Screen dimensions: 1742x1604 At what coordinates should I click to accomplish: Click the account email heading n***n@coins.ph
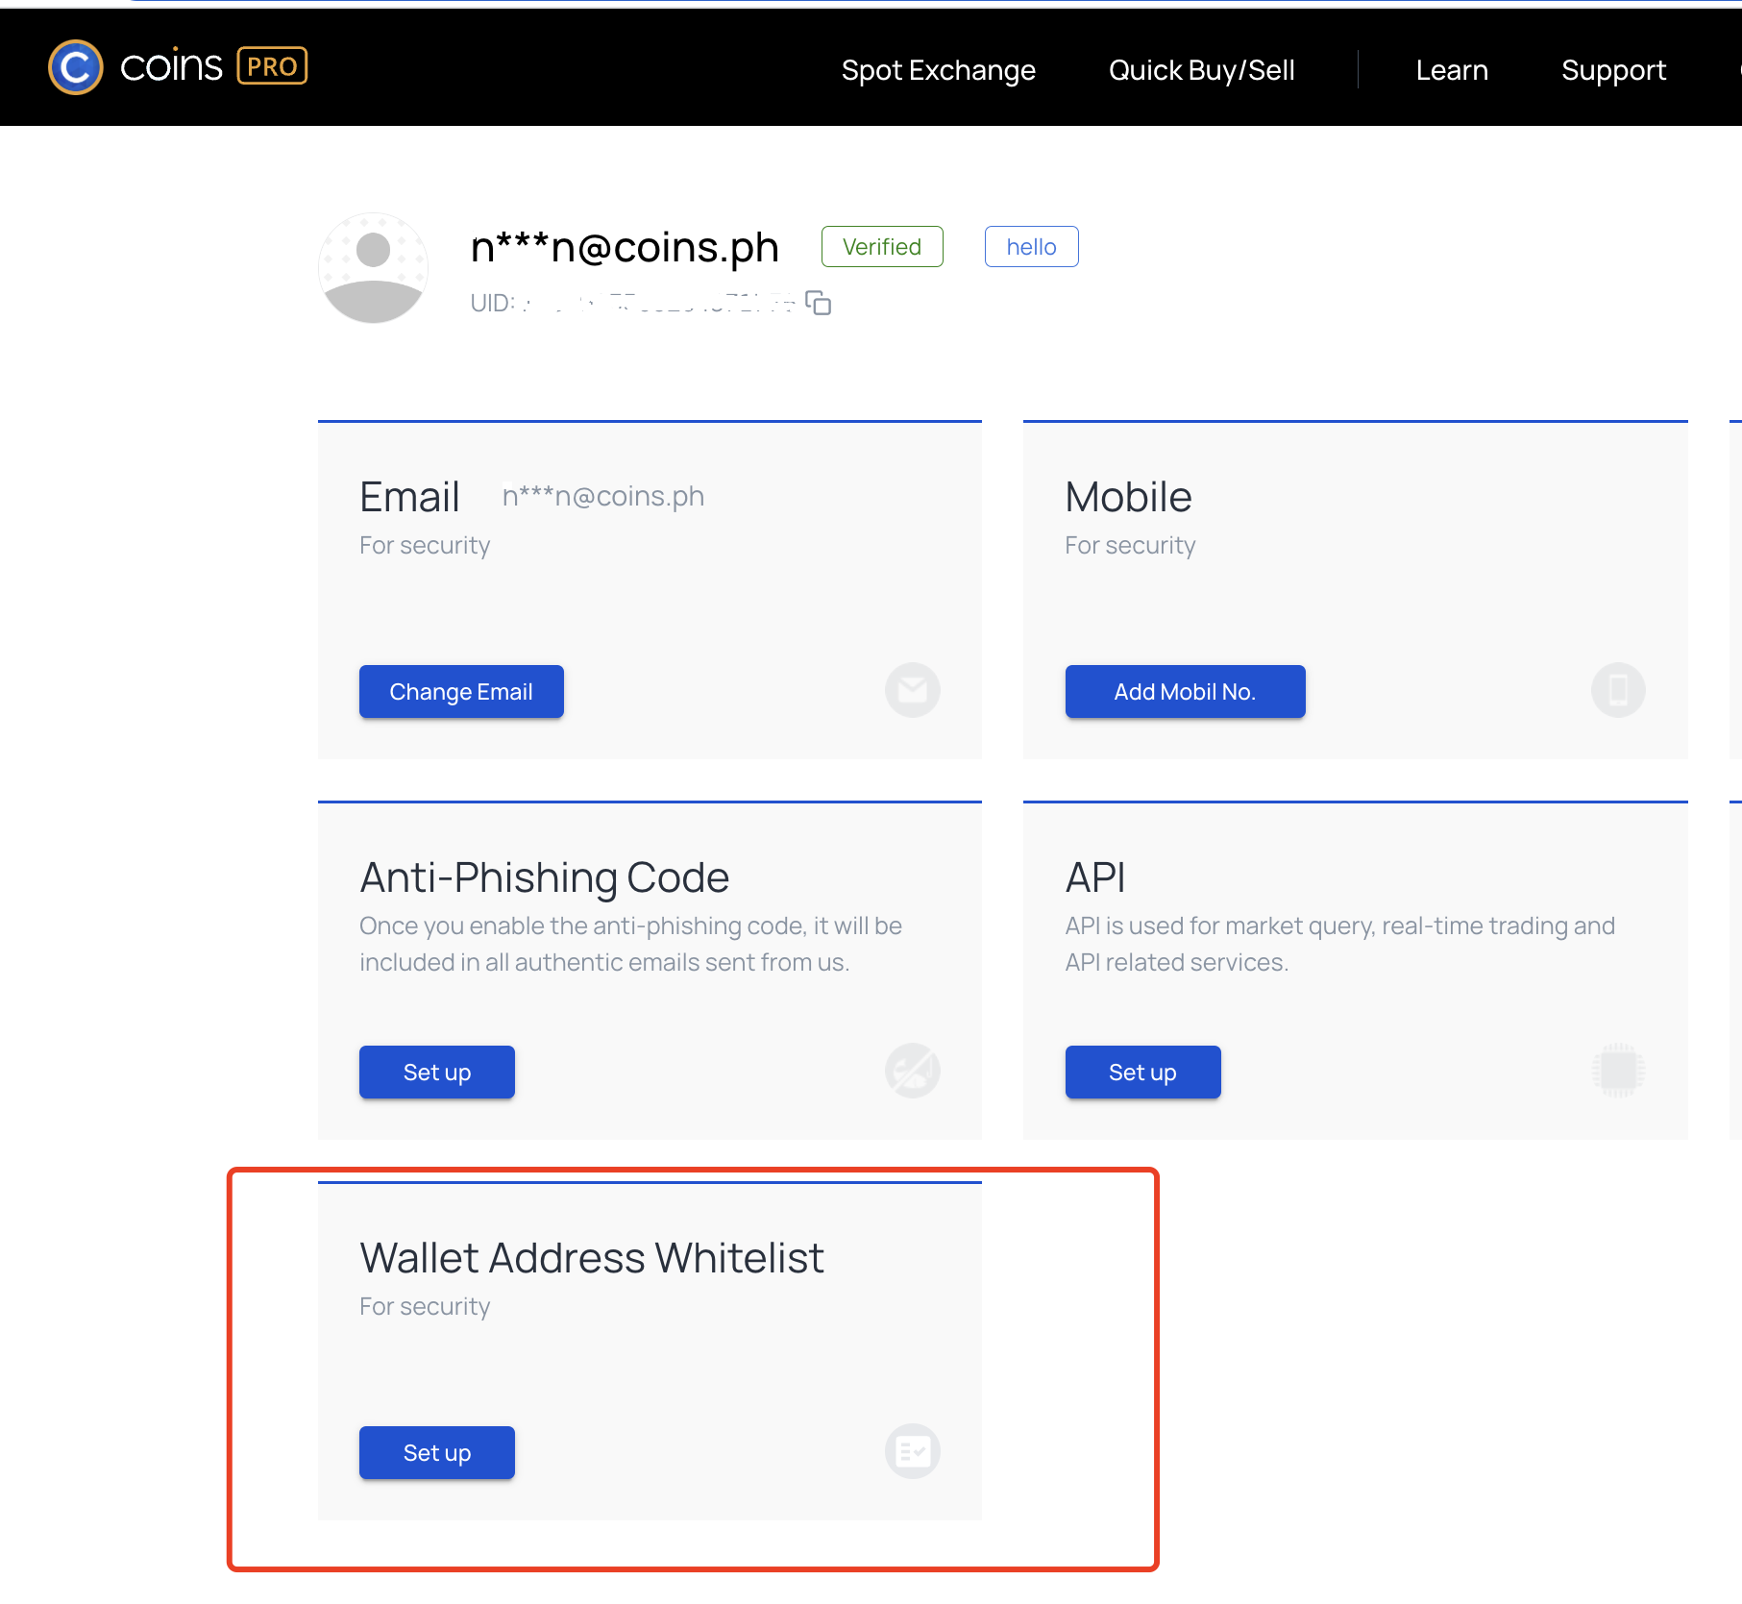625,248
